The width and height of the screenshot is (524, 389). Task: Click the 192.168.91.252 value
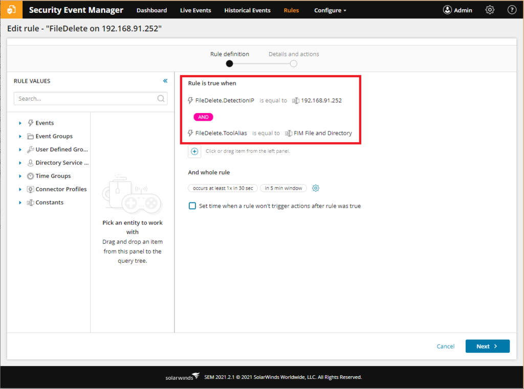(x=321, y=101)
